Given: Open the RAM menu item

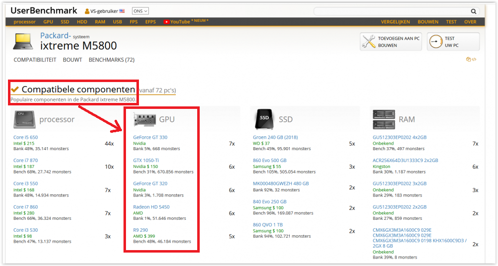Looking at the screenshot, I should [x=100, y=22].
